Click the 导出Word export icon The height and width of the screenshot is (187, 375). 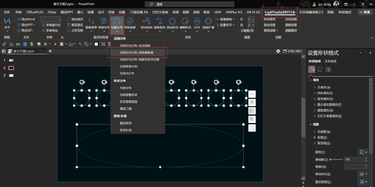[x=26, y=19]
